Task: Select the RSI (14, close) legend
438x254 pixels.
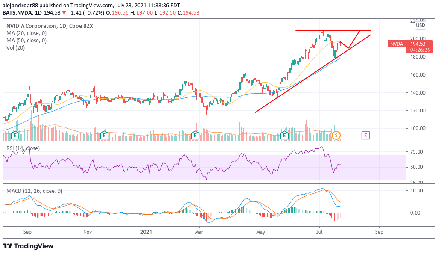Action: [23, 148]
